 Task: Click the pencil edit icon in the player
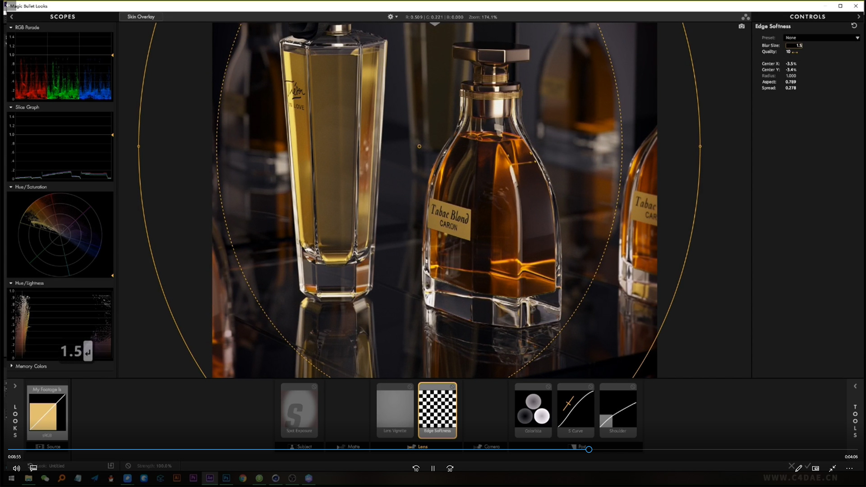[798, 469]
